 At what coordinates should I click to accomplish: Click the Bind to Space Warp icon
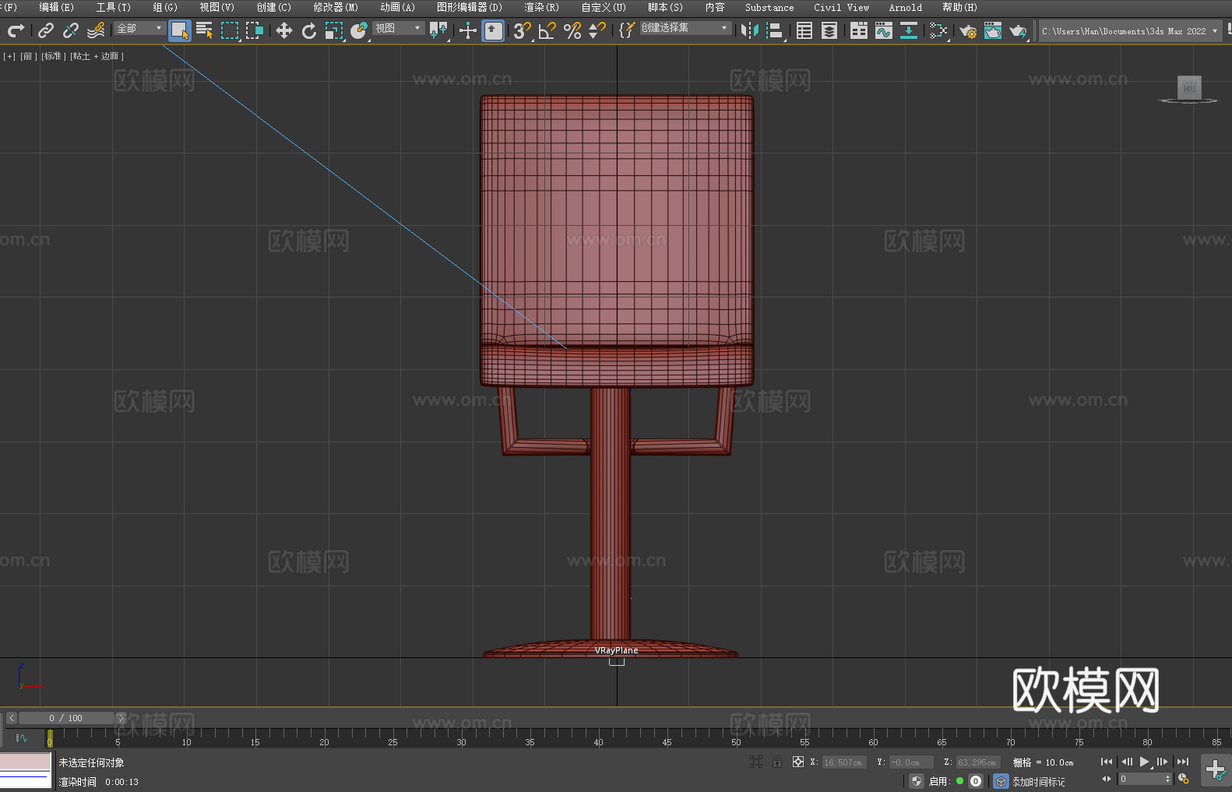(96, 30)
